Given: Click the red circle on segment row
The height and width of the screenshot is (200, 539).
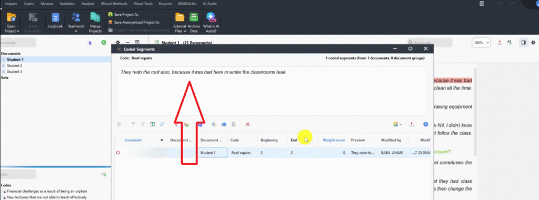Looking at the screenshot, I should 118,153.
